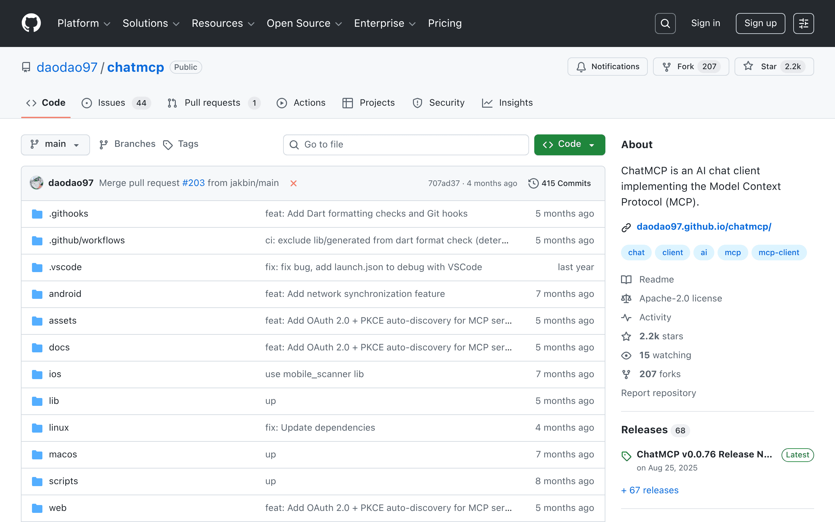This screenshot has width=835, height=522.
Task: Click the Tags tag icon
Action: click(x=168, y=145)
